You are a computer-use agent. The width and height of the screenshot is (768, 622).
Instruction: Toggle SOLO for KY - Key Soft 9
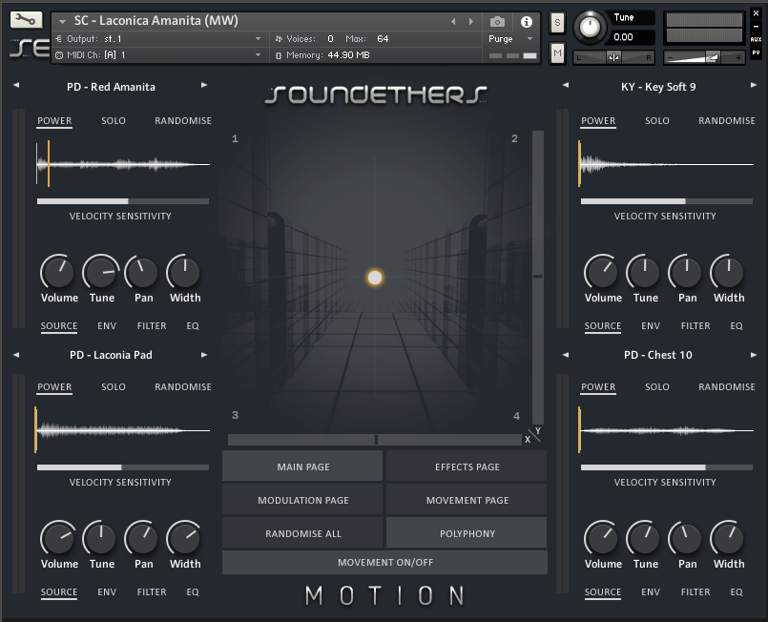point(657,121)
